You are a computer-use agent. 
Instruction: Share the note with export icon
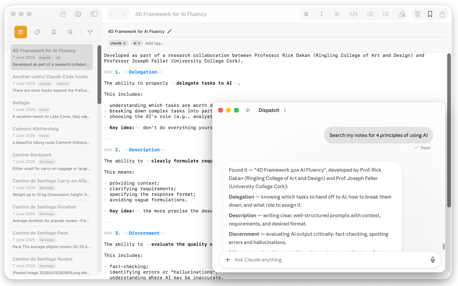(x=442, y=14)
